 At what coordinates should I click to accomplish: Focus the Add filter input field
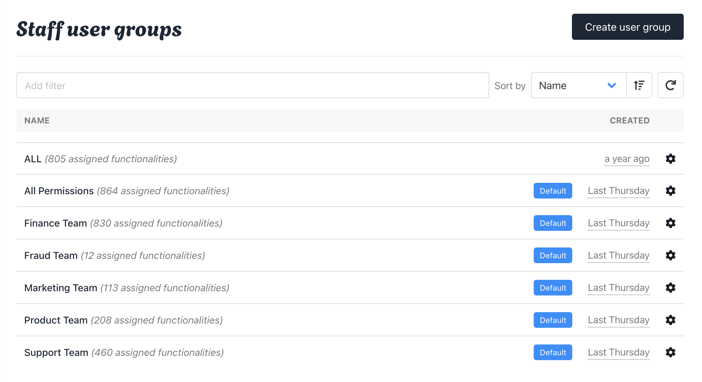coord(252,85)
